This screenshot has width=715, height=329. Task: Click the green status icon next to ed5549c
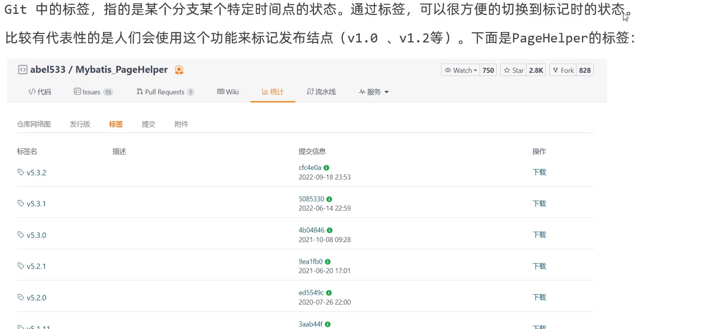(329, 293)
